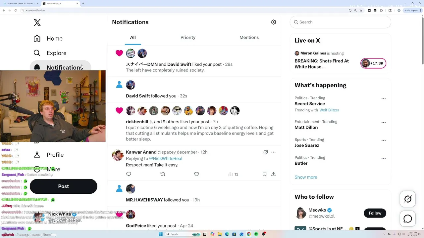The image size is (424, 238).
Task: Open a new browser tab
Action: pos(83,3)
